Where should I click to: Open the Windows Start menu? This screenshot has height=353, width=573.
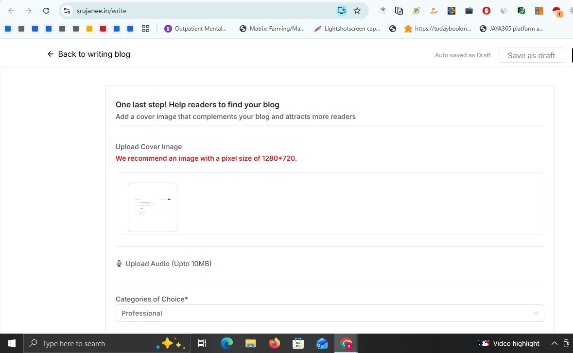(12, 343)
